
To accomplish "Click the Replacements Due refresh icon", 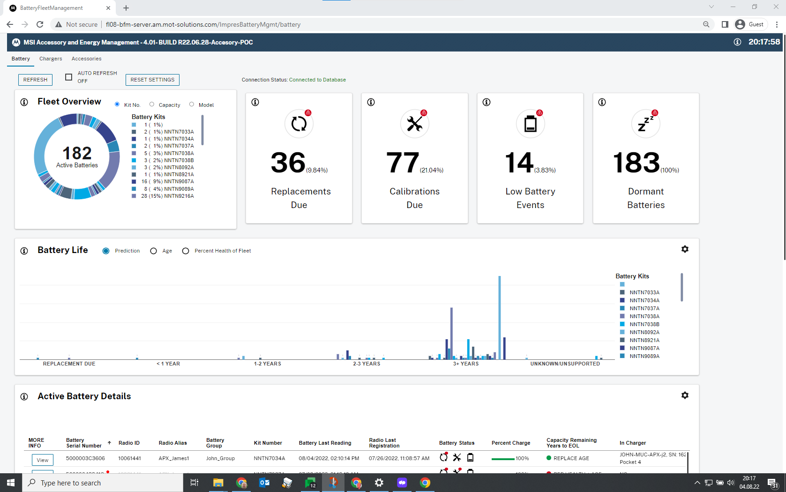I will tap(299, 124).
